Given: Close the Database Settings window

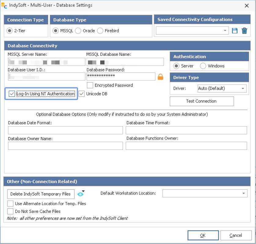Looking at the screenshot, I should (x=247, y=6).
